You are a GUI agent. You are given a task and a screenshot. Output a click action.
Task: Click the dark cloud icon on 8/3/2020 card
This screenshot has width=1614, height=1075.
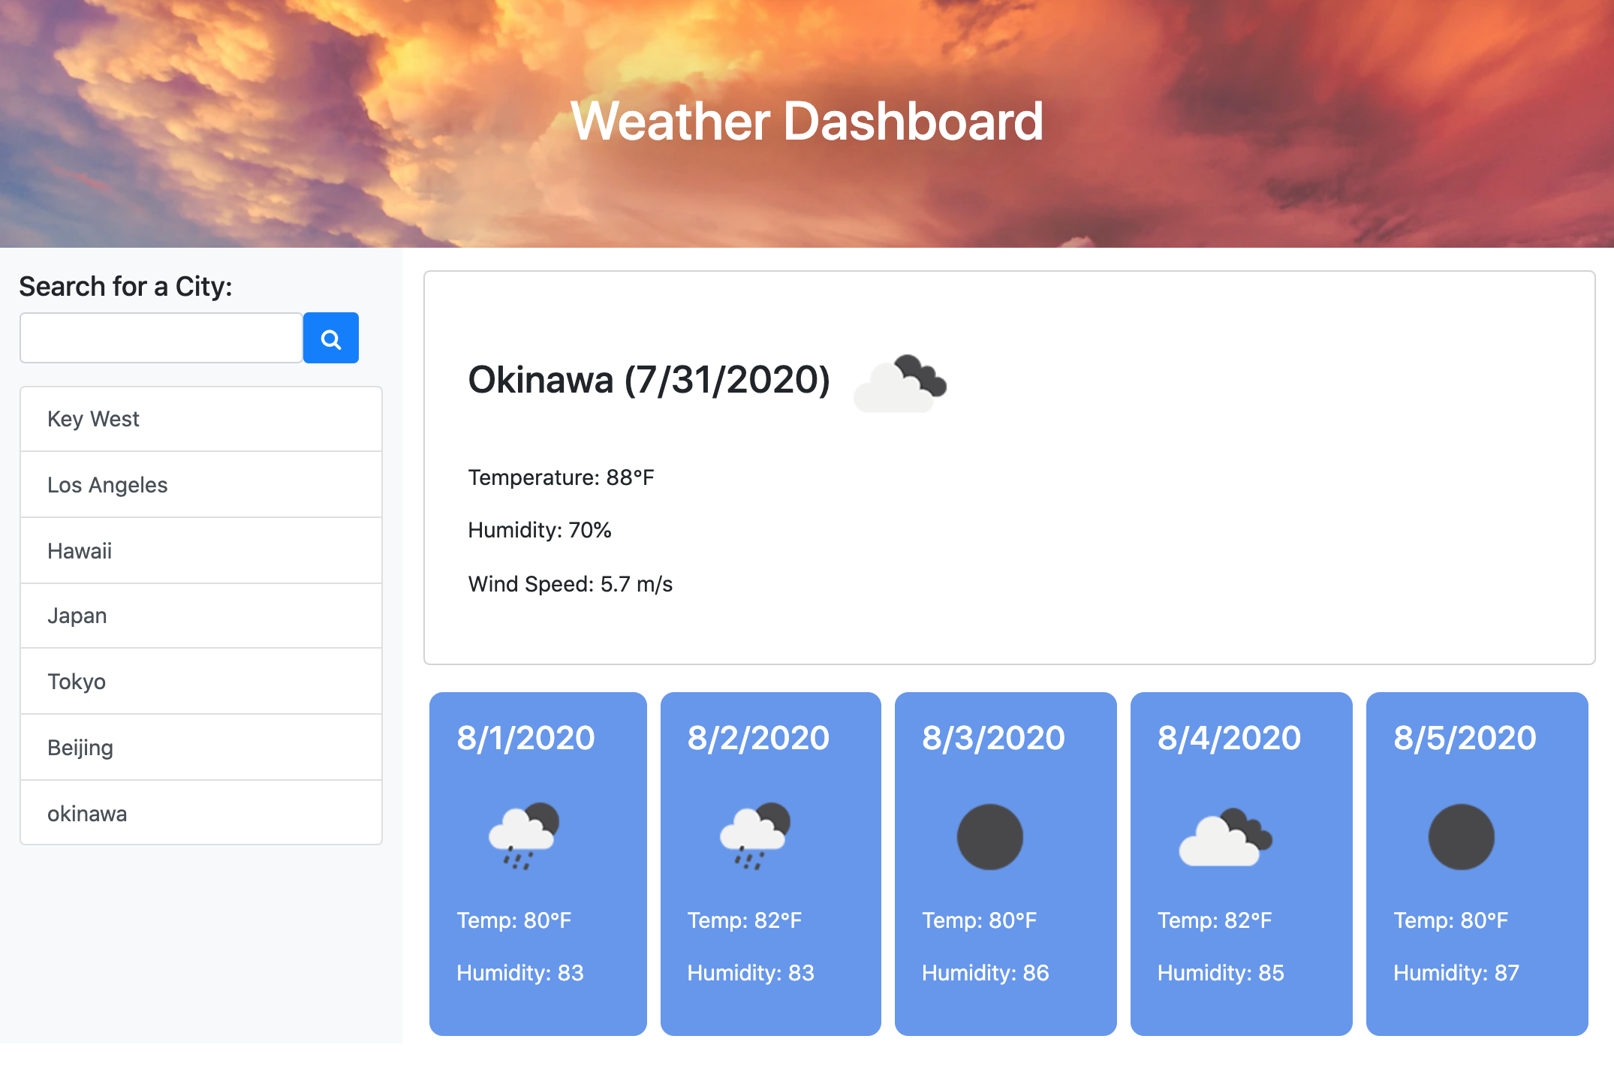(989, 837)
